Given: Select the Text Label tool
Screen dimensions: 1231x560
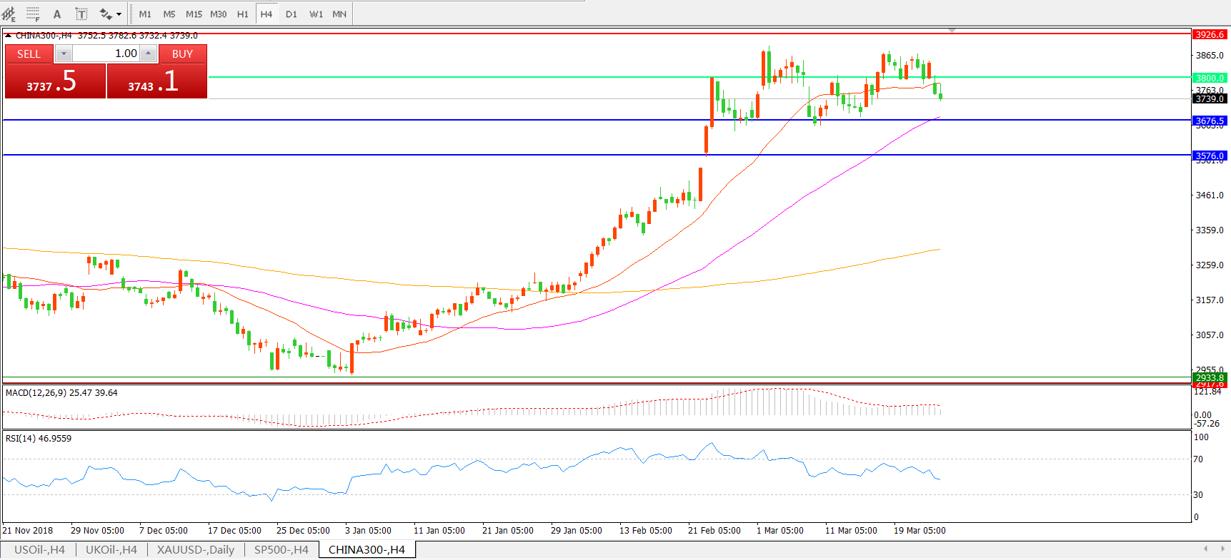Looking at the screenshot, I should point(81,14).
